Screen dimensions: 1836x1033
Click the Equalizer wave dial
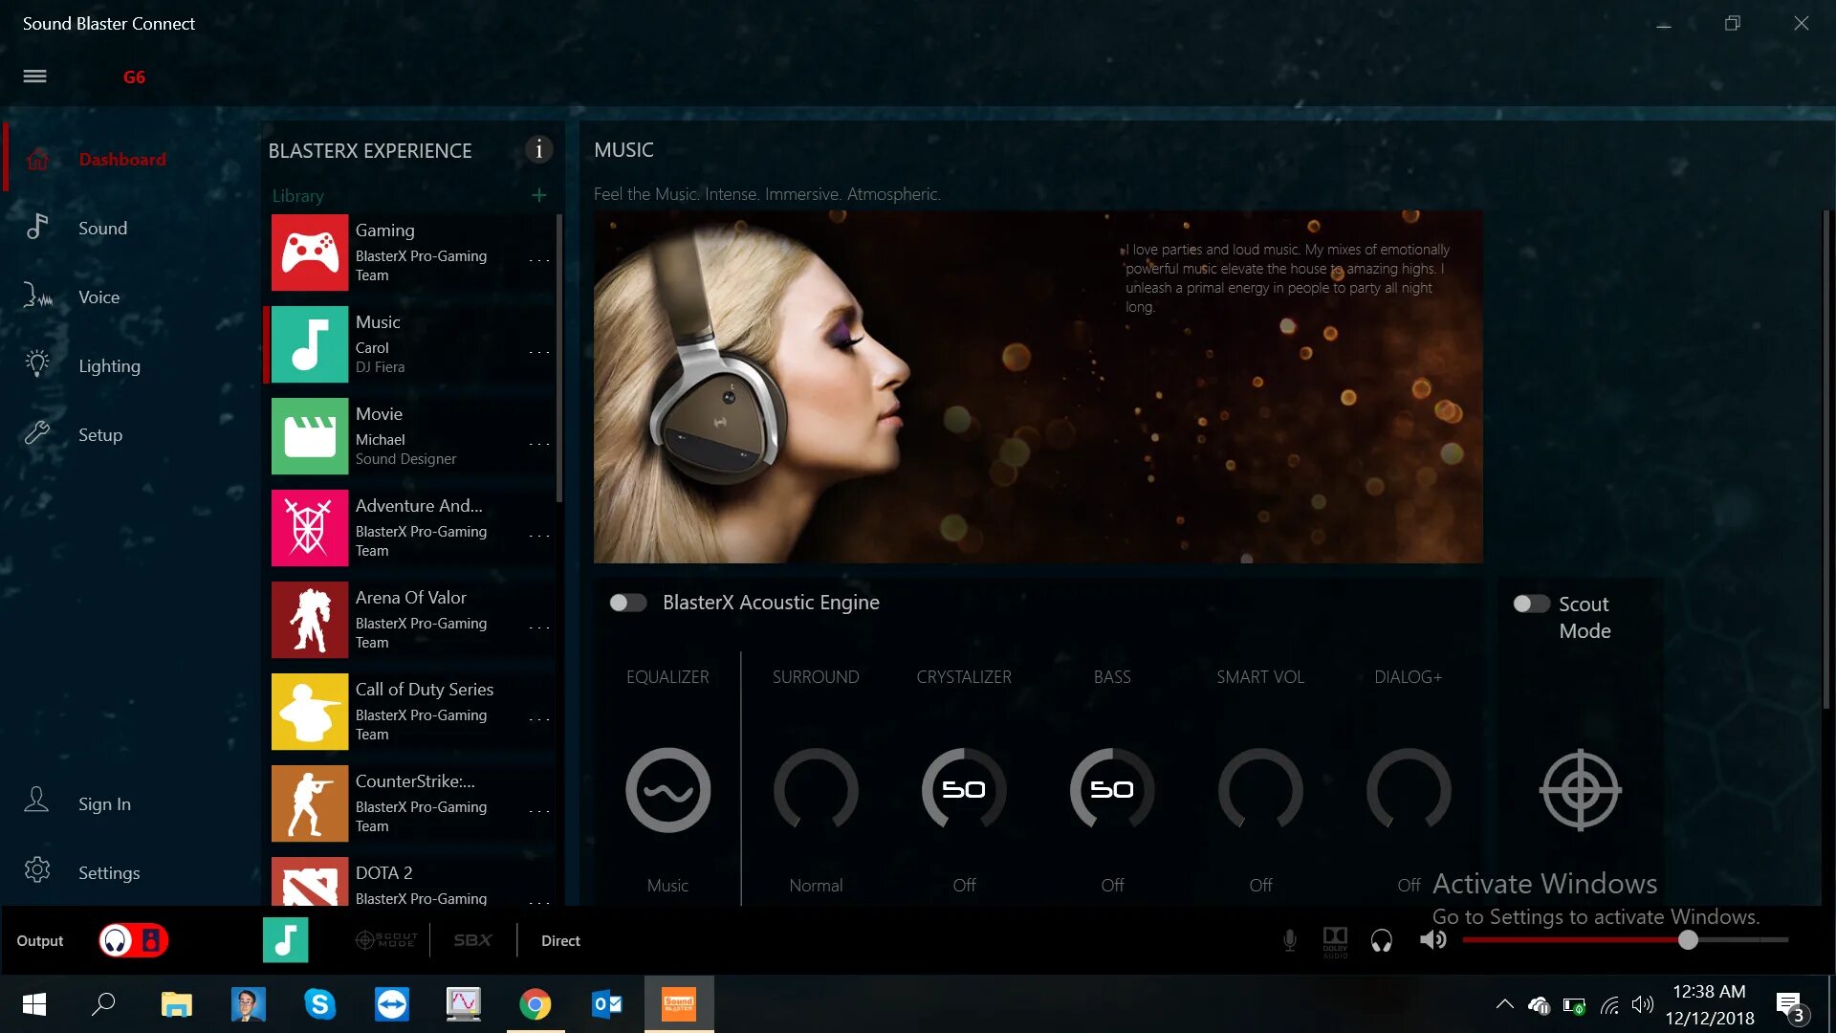pyautogui.click(x=667, y=790)
